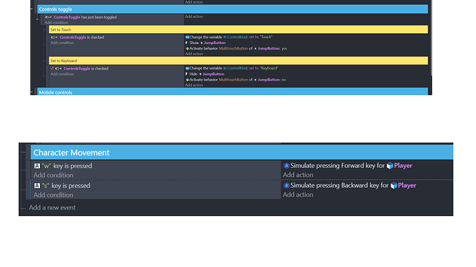Click Player in the Forward key action
This screenshot has height=267, width=476.
tap(403, 166)
